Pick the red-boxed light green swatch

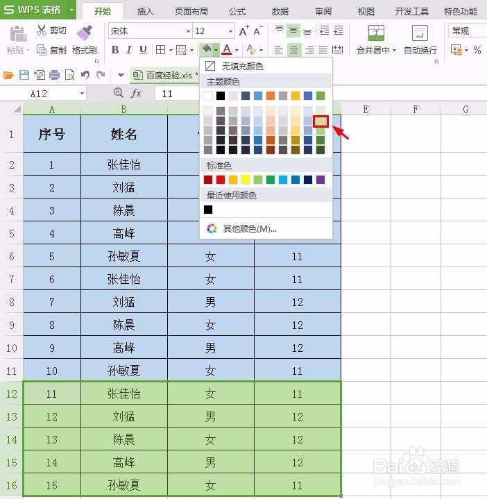click(x=321, y=121)
